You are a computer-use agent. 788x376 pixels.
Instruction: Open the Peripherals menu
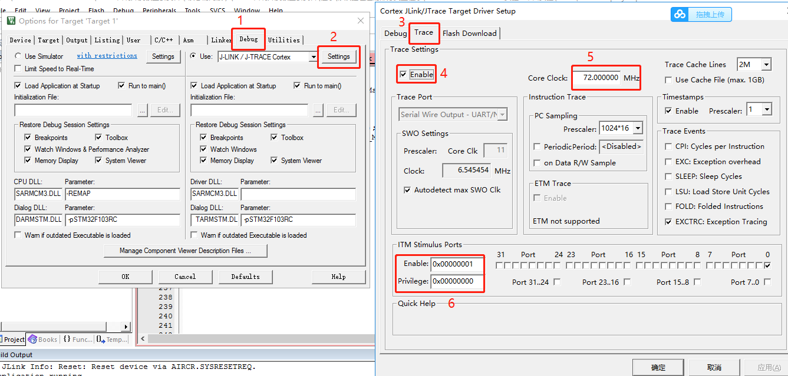point(159,10)
